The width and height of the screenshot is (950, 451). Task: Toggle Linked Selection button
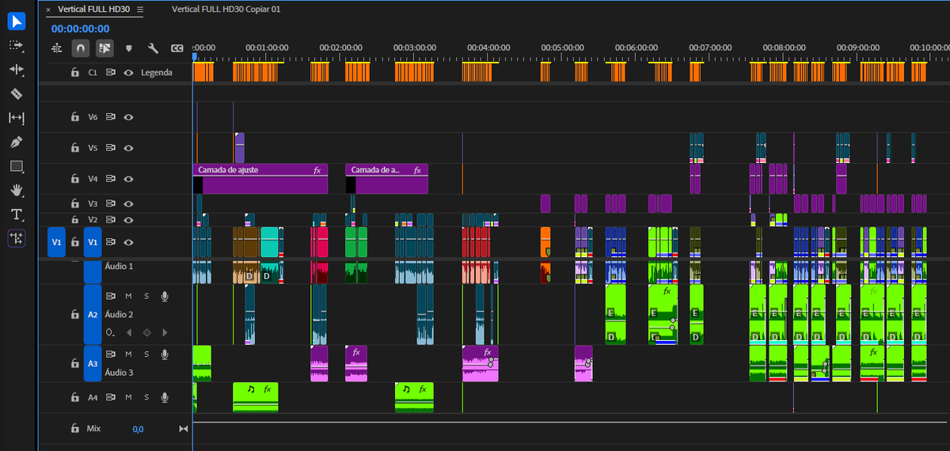[x=104, y=48]
